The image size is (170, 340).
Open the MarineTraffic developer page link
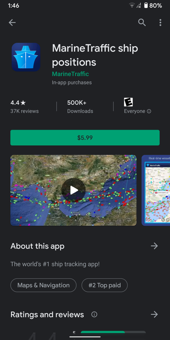pyautogui.click(x=70, y=74)
